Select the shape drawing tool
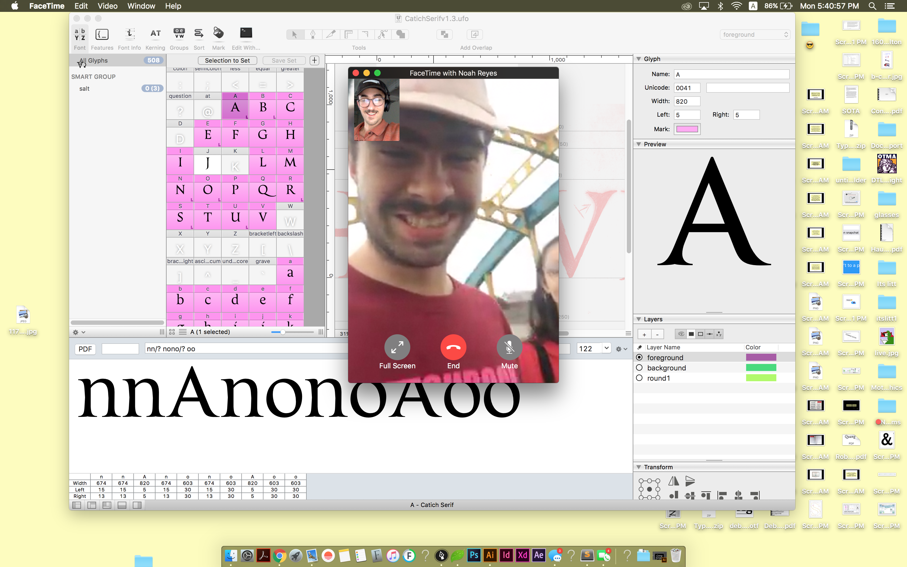Viewport: 907px width, 567px height. [x=400, y=35]
